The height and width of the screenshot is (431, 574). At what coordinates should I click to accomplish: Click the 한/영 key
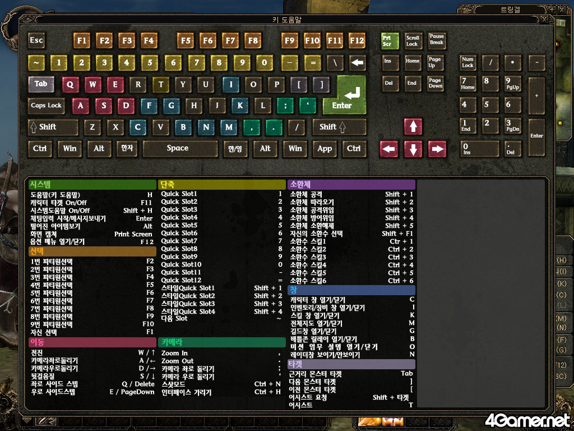(x=235, y=149)
